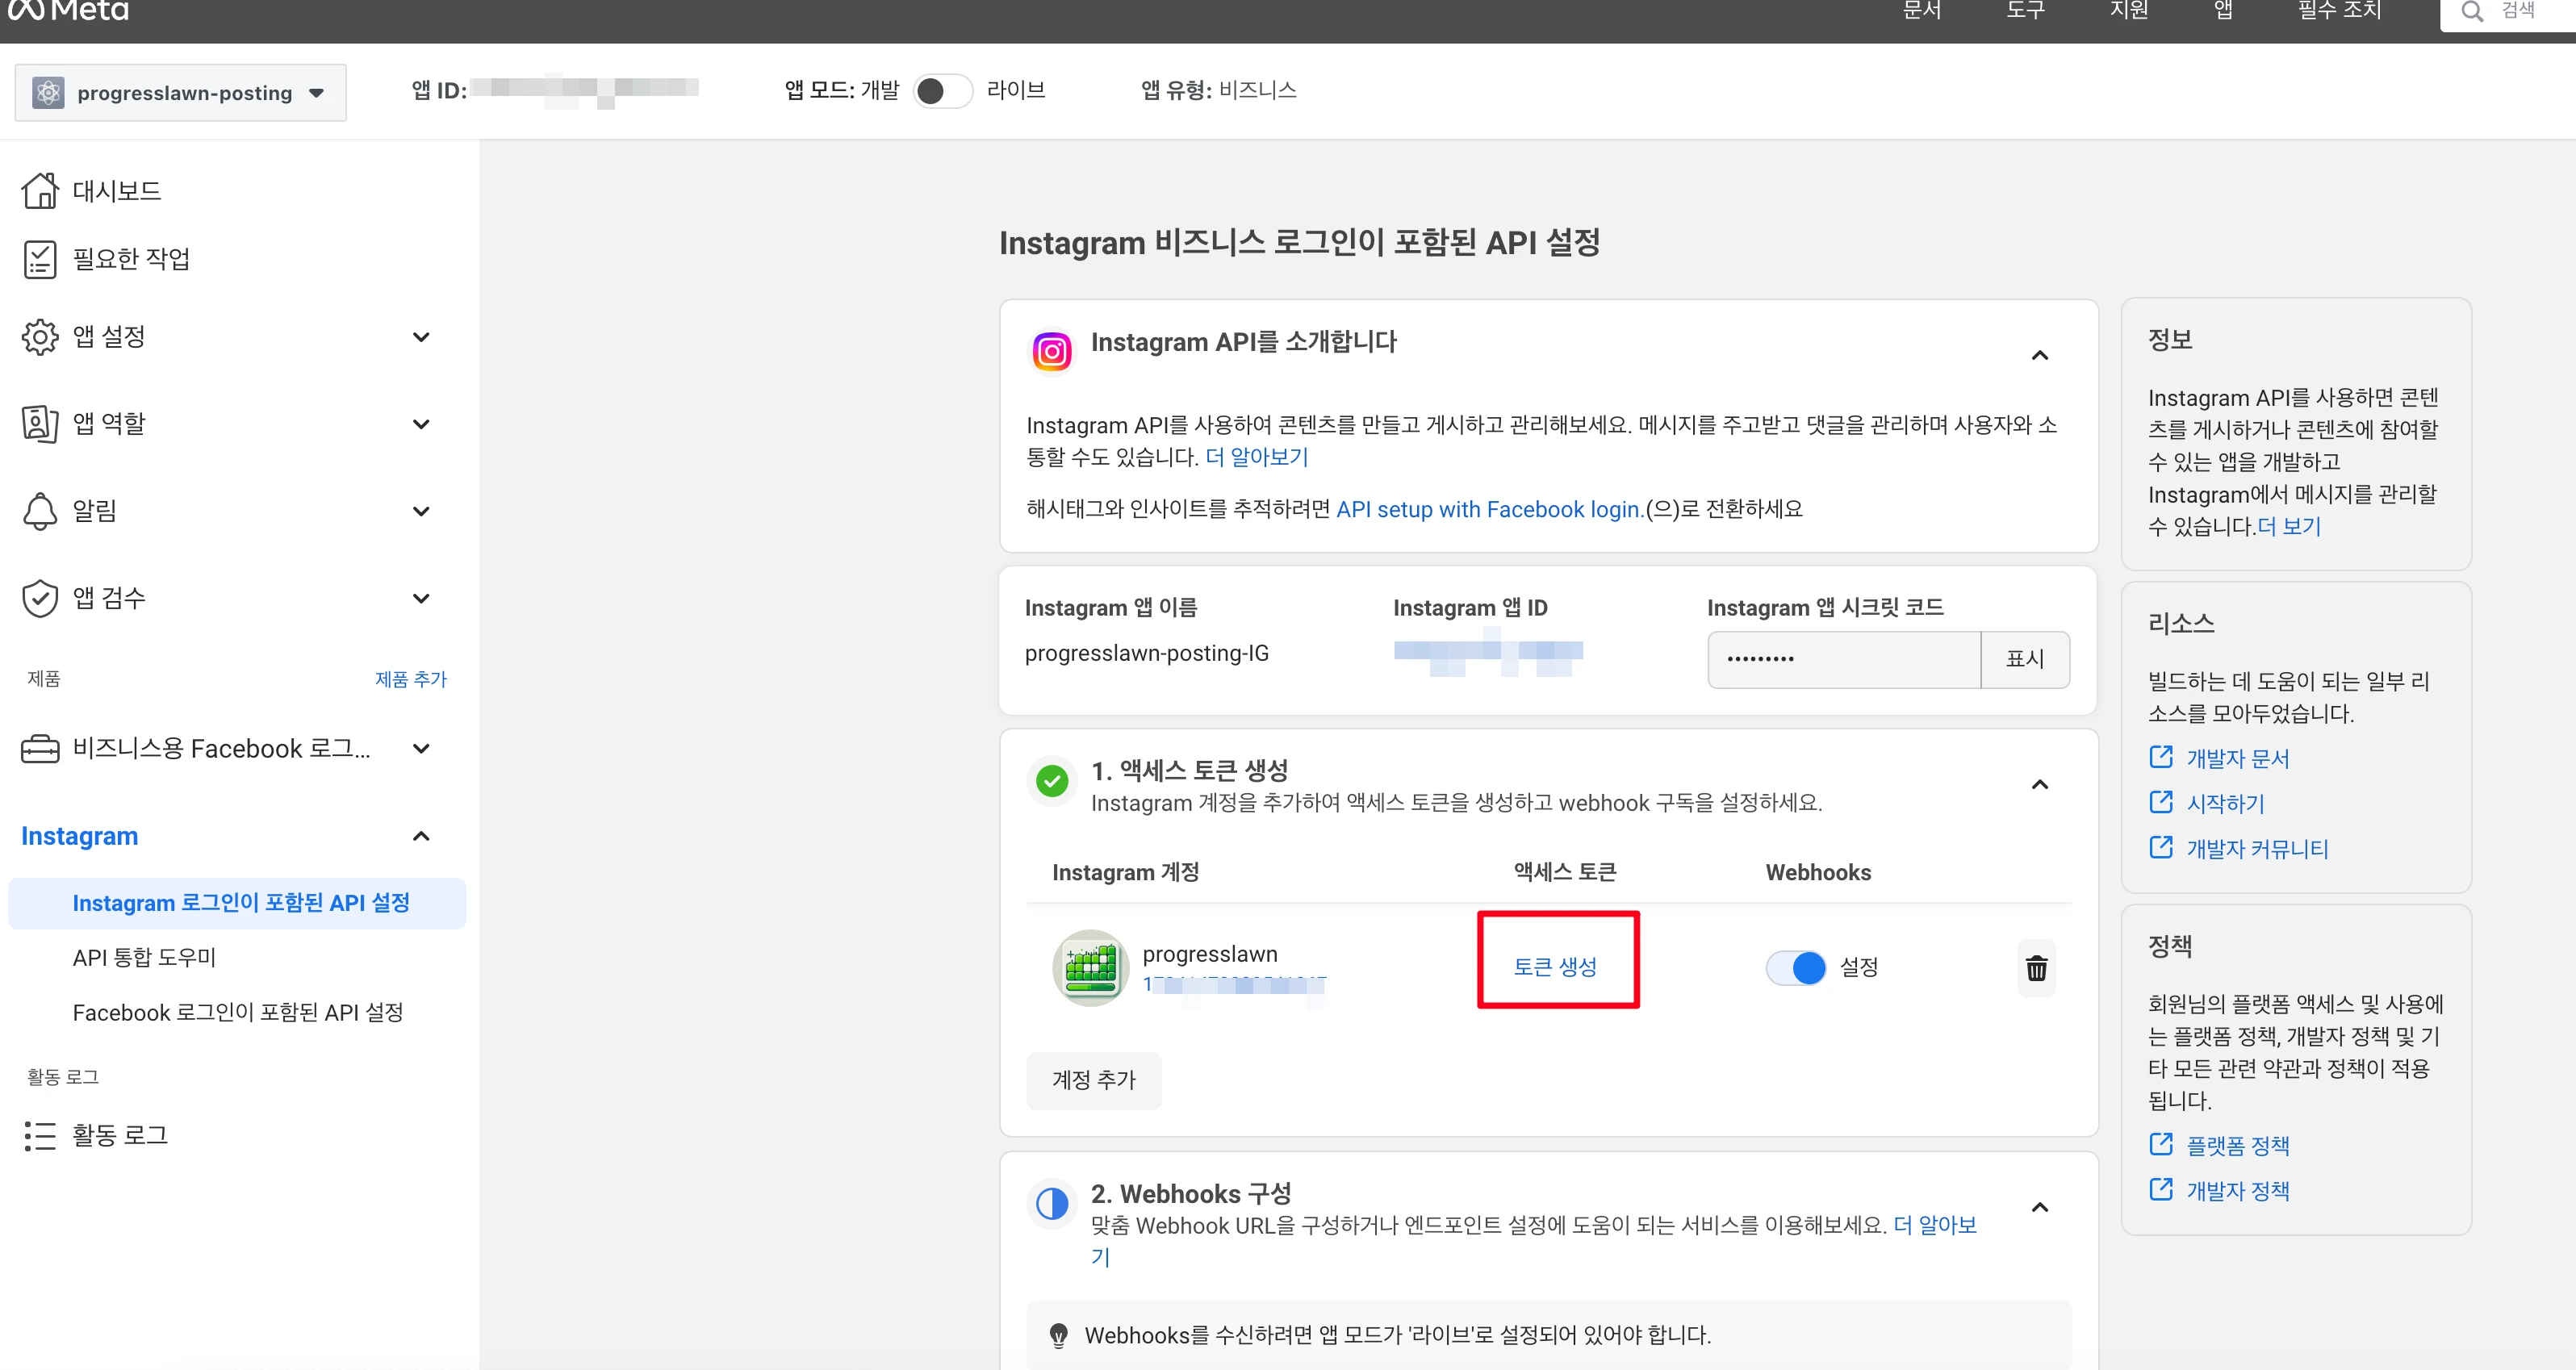Viewport: 2576px width, 1370px height.
Task: Click the half-circle progress icon for Webhooks
Action: coord(1052,1204)
